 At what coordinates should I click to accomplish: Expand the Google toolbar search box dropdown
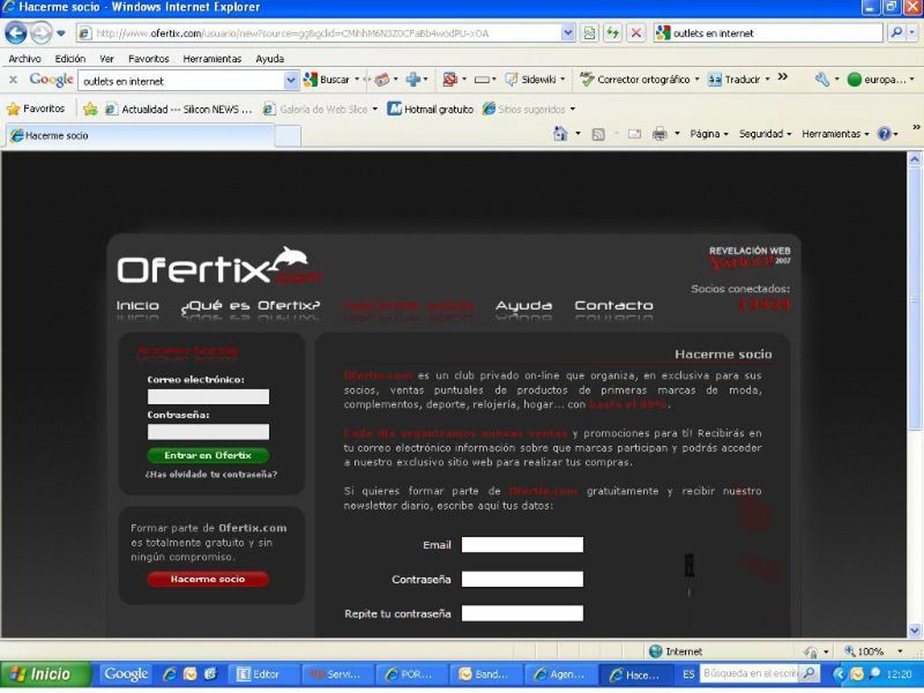[x=291, y=80]
